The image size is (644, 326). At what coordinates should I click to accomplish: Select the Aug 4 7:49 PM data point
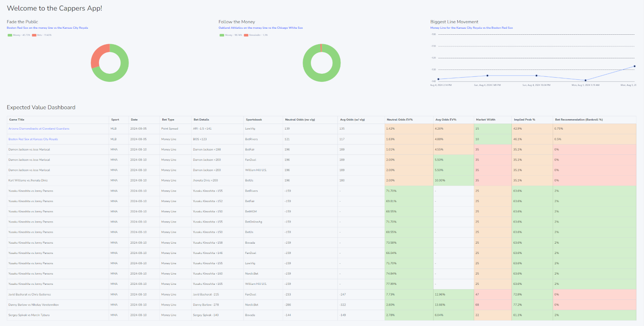487,75
